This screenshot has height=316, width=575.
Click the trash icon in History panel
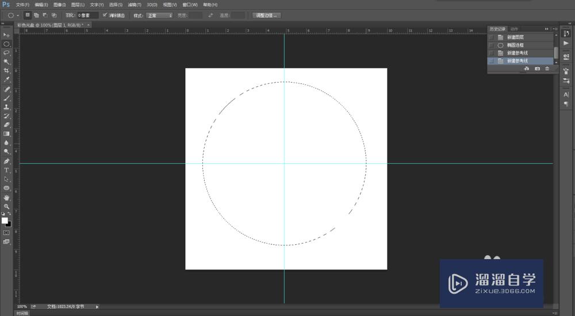pos(547,69)
